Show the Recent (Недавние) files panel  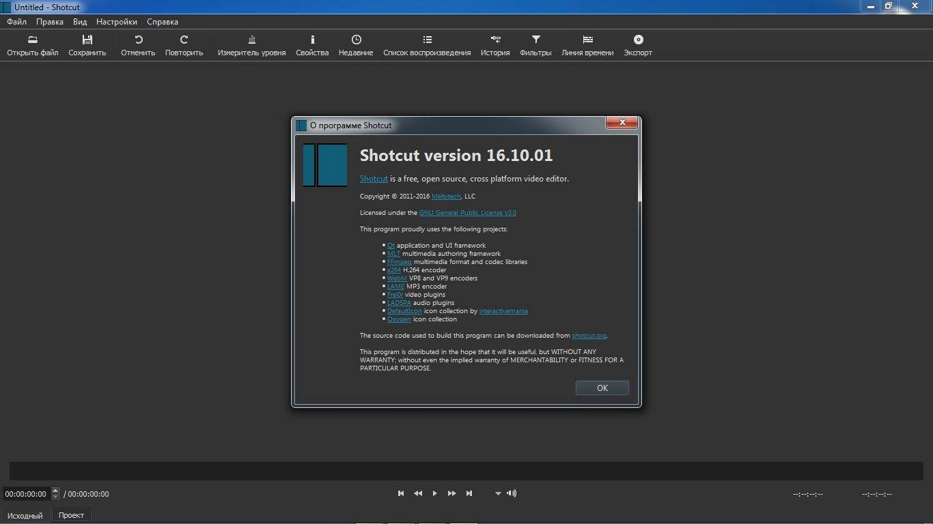tap(356, 46)
